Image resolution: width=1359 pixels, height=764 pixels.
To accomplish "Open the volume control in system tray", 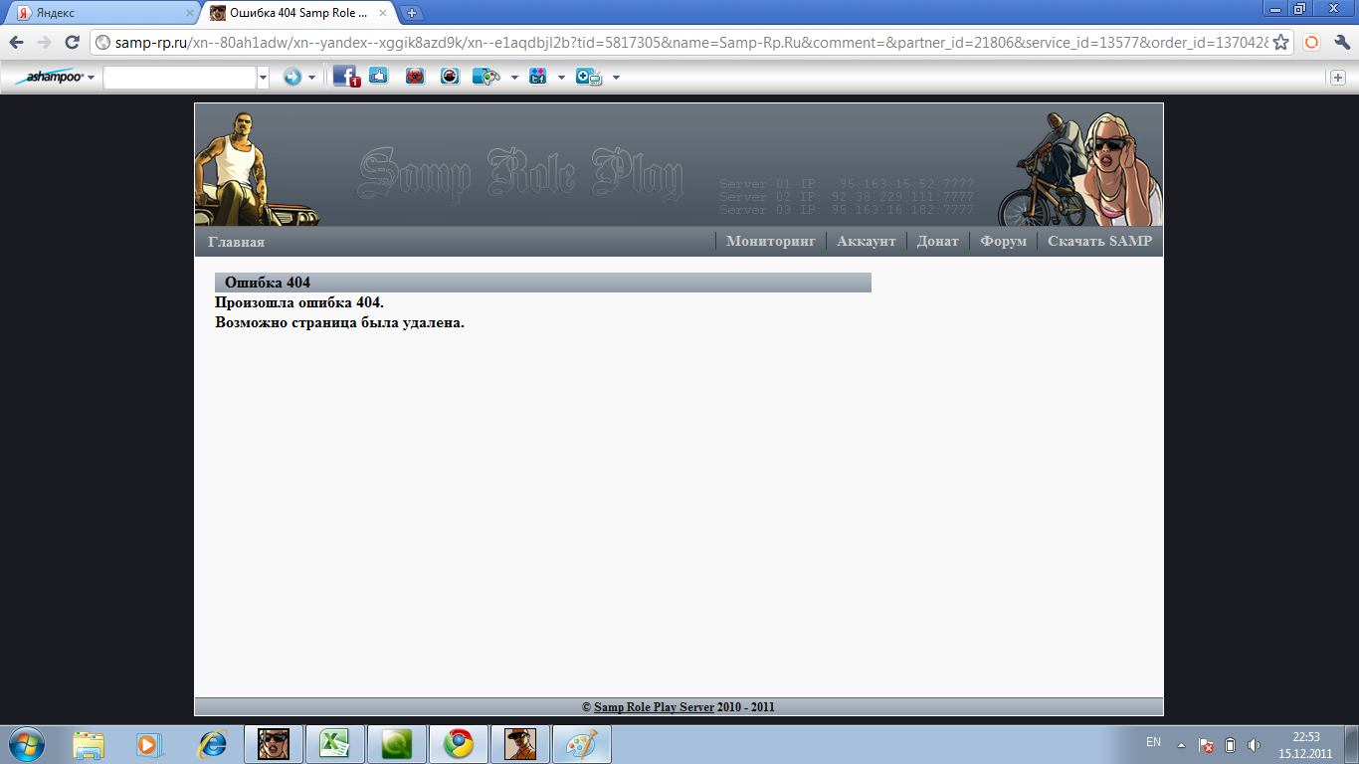I will tap(1254, 745).
